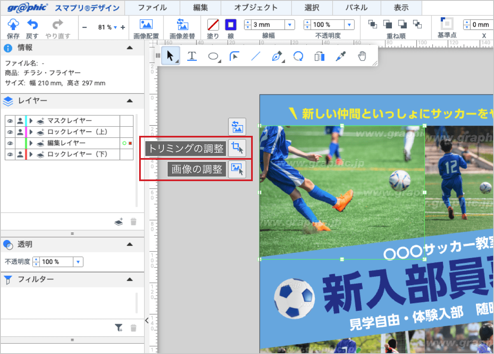This screenshot has width=494, height=354.
Task: Select the Hand tool for panning
Action: point(362,55)
